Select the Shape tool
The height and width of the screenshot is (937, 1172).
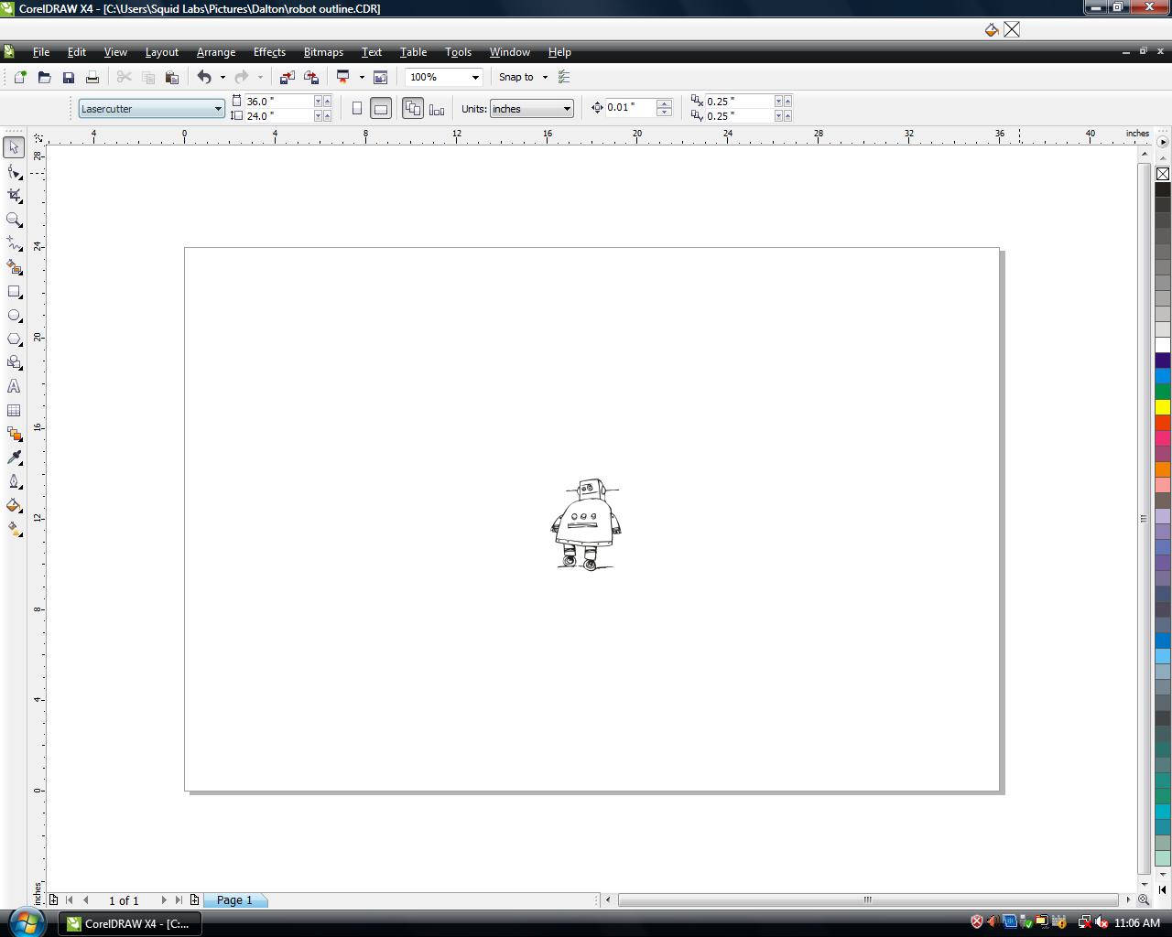tap(14, 172)
